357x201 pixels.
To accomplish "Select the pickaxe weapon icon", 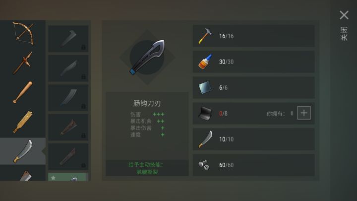I will pyautogui.click(x=23, y=63).
